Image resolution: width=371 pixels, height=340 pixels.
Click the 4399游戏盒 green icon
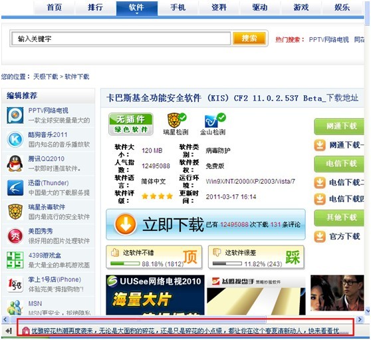coord(15,260)
